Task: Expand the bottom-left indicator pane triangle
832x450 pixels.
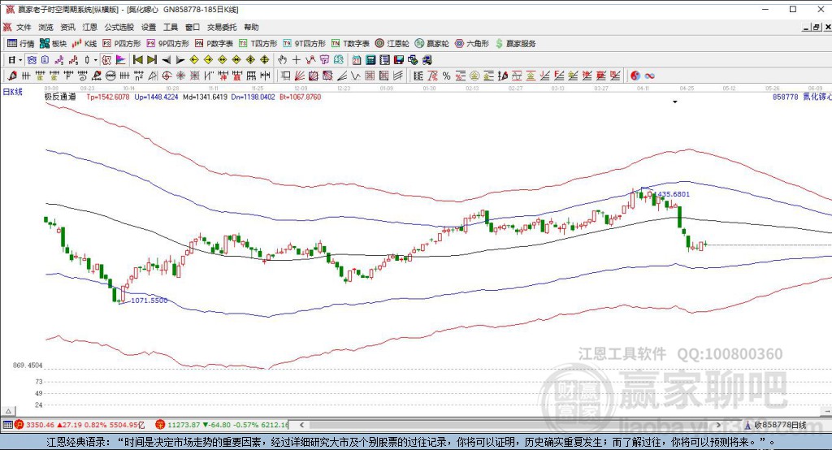Action: [8, 411]
